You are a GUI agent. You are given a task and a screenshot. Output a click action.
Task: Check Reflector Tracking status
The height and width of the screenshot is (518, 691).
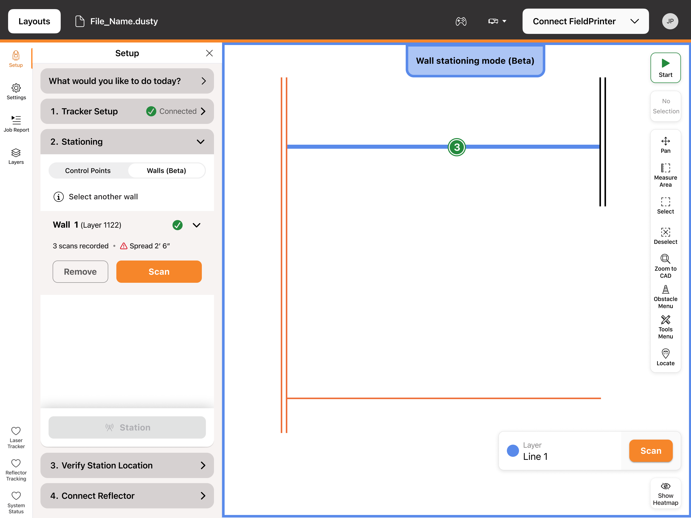16,470
